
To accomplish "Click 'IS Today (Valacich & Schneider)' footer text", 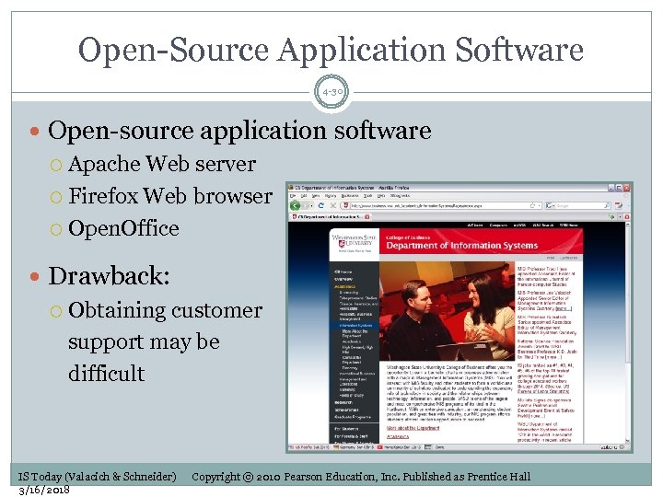I will click(98, 477).
